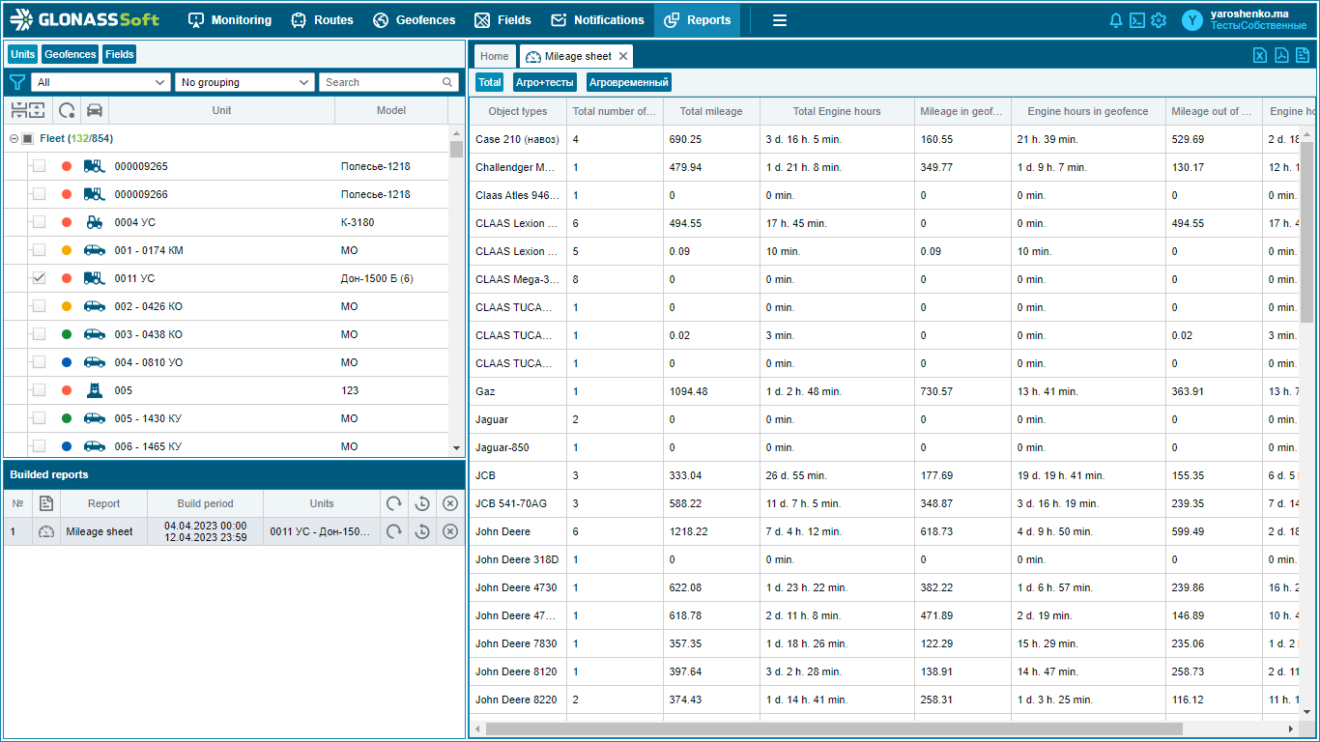The width and height of the screenshot is (1320, 742).
Task: Click the connection status column icon
Action: (x=67, y=110)
